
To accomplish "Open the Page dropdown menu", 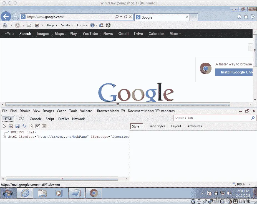I will click(x=52, y=25).
